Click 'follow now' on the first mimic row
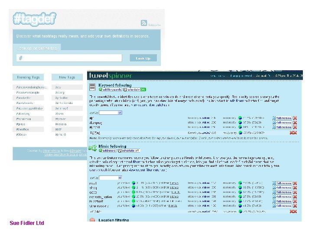This screenshot has width=312, height=234. (283, 183)
